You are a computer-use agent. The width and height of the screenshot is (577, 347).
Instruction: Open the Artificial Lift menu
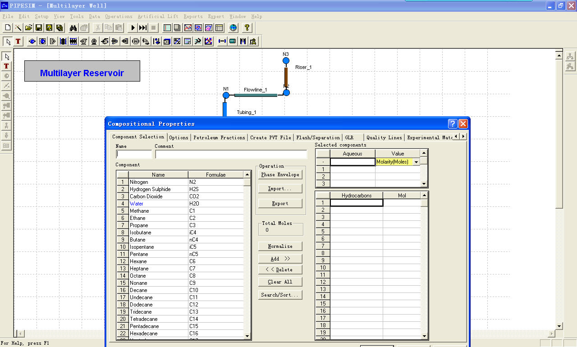pyautogui.click(x=158, y=16)
